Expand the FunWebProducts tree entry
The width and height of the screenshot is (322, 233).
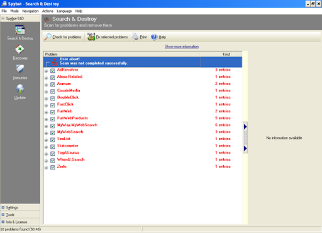tap(46, 119)
